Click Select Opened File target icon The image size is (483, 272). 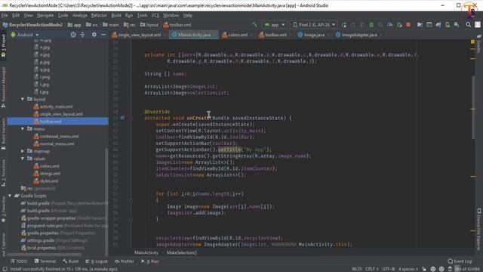[73, 35]
